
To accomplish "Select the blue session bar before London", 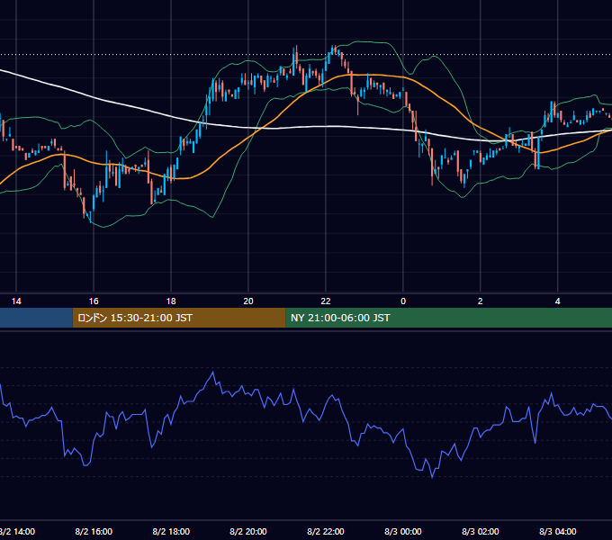I will (36, 318).
